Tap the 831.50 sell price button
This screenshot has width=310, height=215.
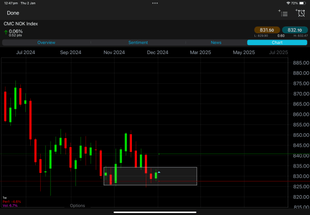pos(267,30)
